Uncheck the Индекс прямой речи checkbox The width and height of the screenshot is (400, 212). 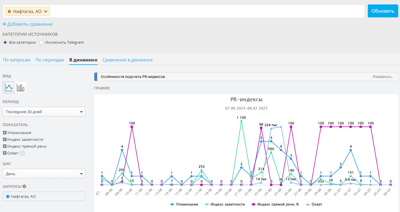pyautogui.click(x=5, y=146)
